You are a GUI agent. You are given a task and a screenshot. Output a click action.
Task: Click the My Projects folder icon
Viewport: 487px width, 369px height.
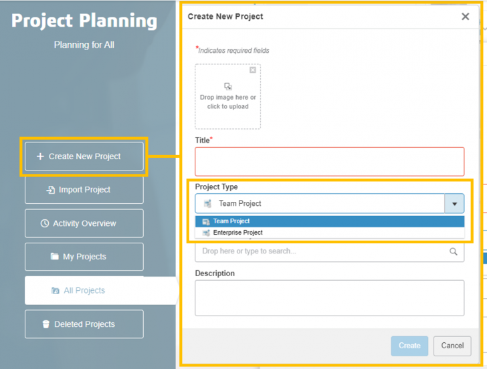click(x=55, y=257)
